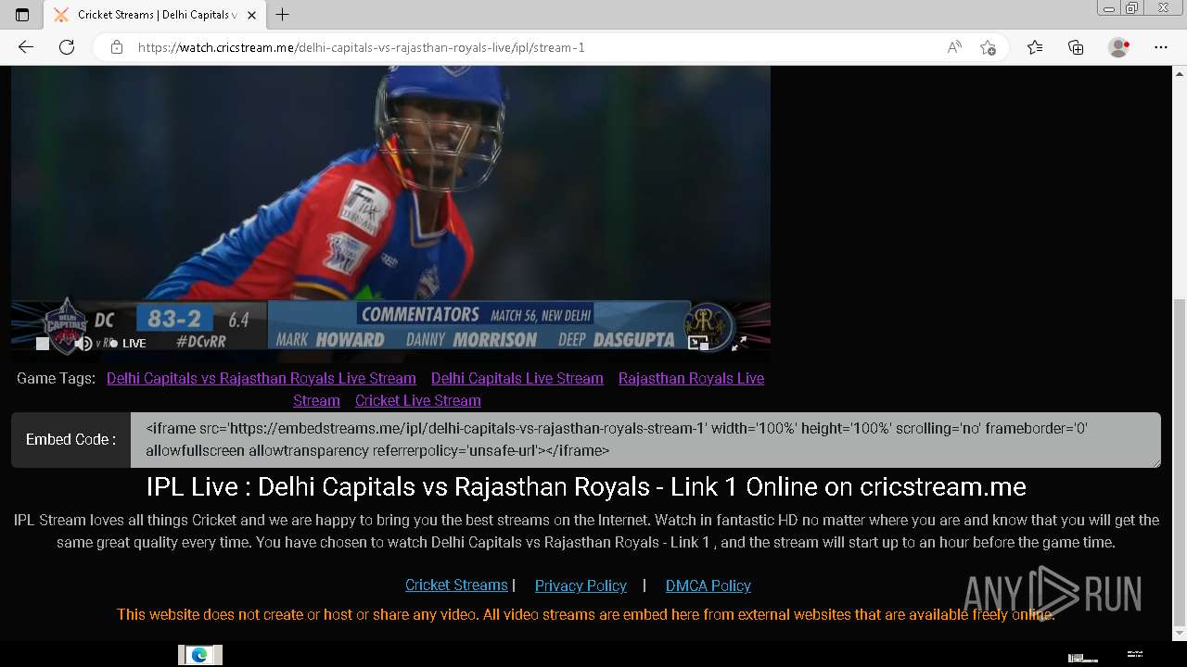Open Read aloud feature in address bar

coord(954,47)
